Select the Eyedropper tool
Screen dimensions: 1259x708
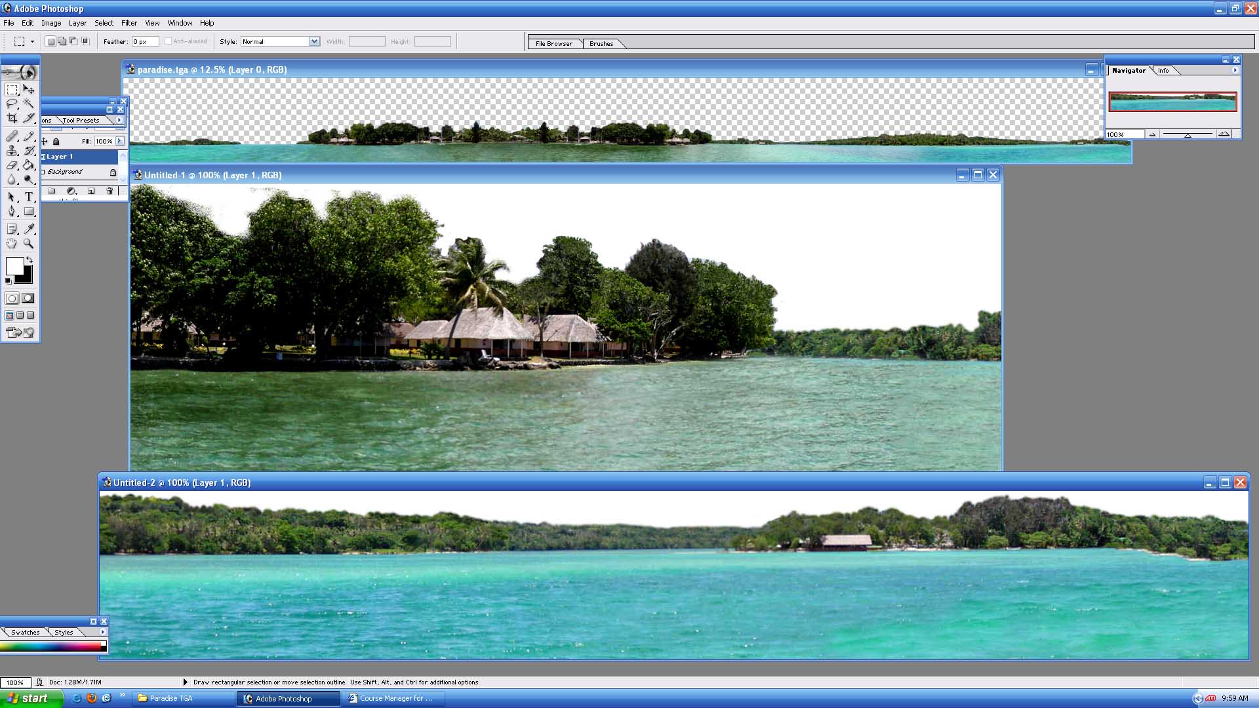[x=29, y=229]
